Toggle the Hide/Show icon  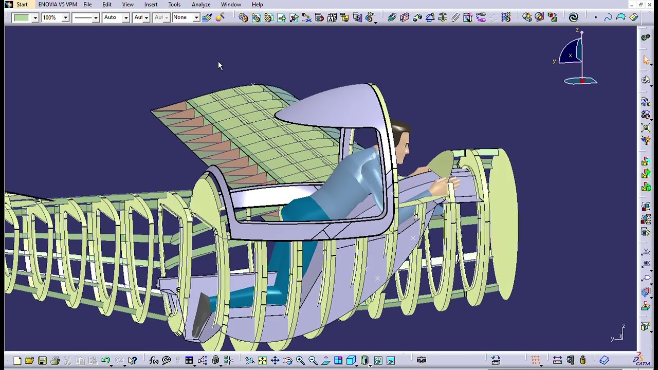378,360
